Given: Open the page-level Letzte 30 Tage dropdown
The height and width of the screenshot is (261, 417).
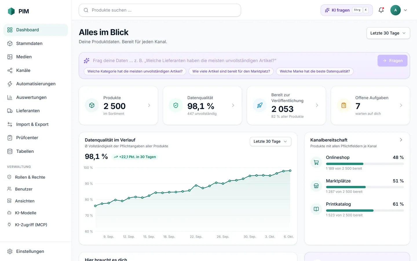Looking at the screenshot, I should coord(388,33).
